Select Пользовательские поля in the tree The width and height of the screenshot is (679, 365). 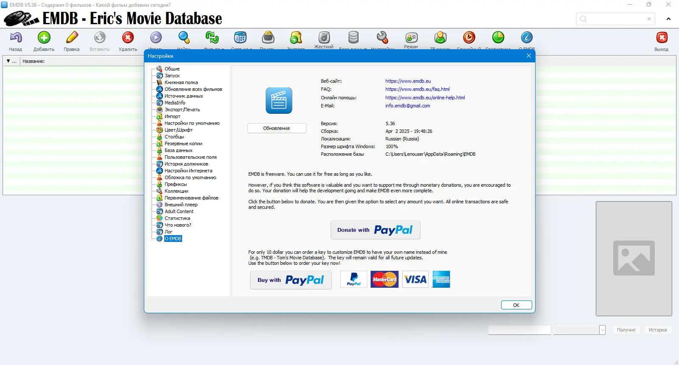191,157
